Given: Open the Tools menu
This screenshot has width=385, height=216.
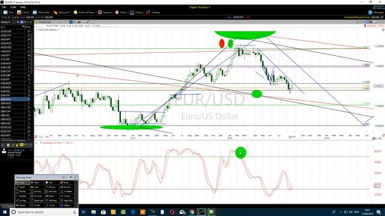Looking at the screenshot, I should click(x=13, y=7).
